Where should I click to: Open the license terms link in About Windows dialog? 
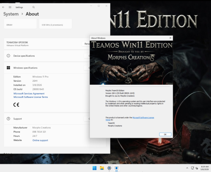point(143,117)
